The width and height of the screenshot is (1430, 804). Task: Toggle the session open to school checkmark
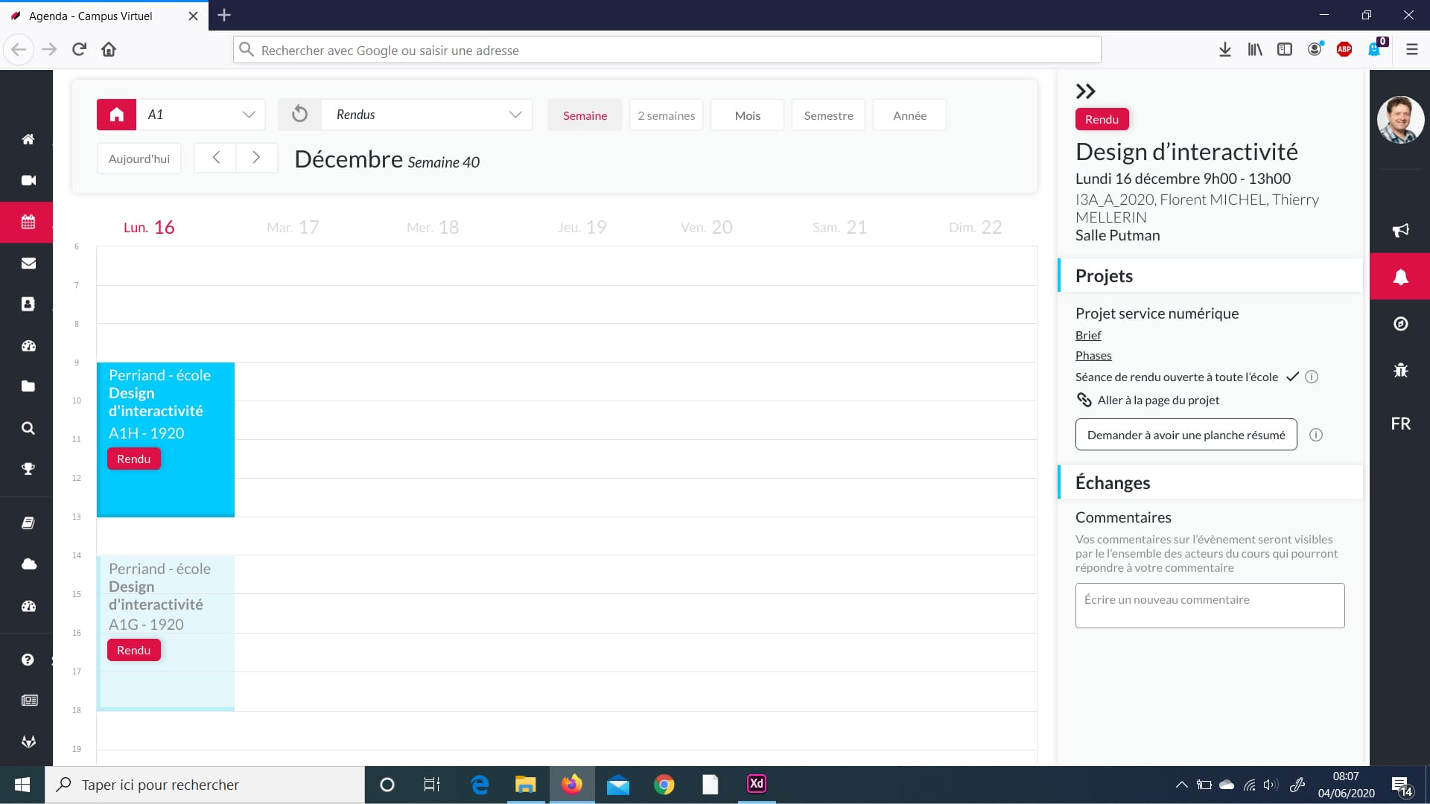coord(1292,377)
